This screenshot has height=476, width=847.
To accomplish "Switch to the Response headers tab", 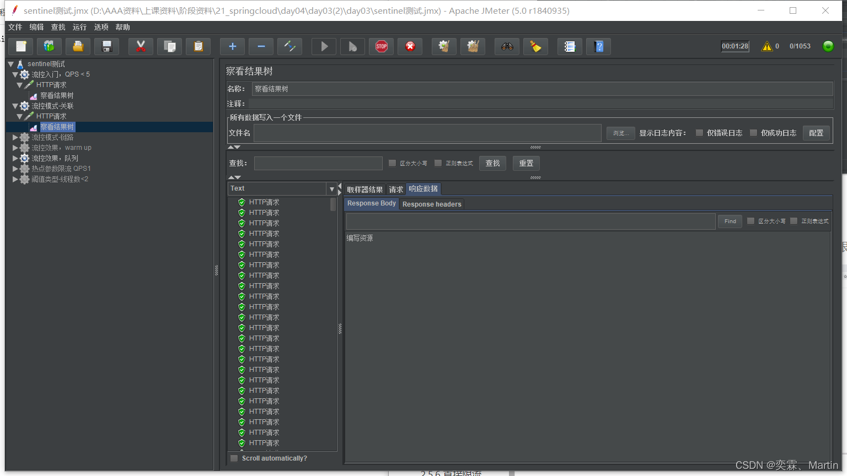I will pos(432,204).
